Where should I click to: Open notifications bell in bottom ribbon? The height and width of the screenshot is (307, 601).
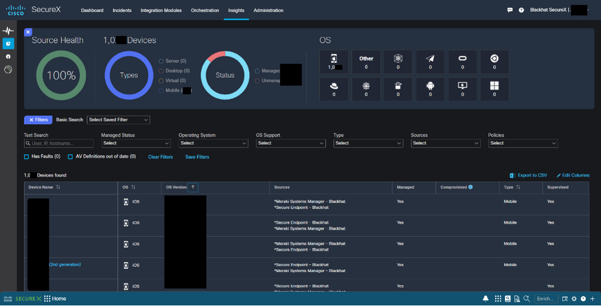tap(486, 299)
